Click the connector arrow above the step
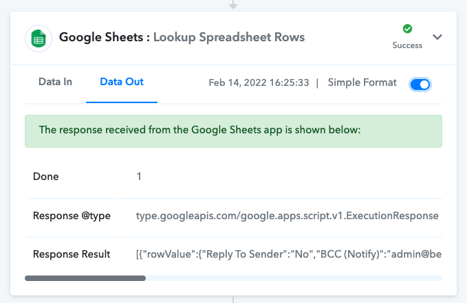467x303 pixels. tap(233, 5)
